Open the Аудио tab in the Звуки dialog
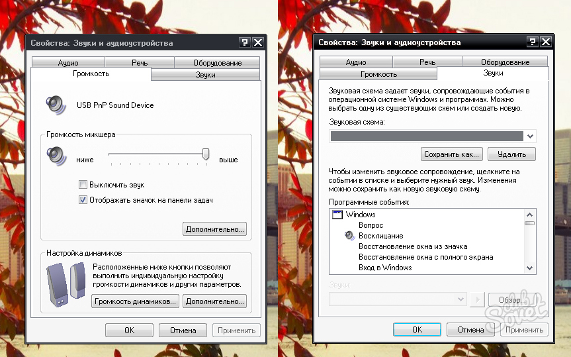Viewport: 571px width, 357px height. [x=355, y=62]
